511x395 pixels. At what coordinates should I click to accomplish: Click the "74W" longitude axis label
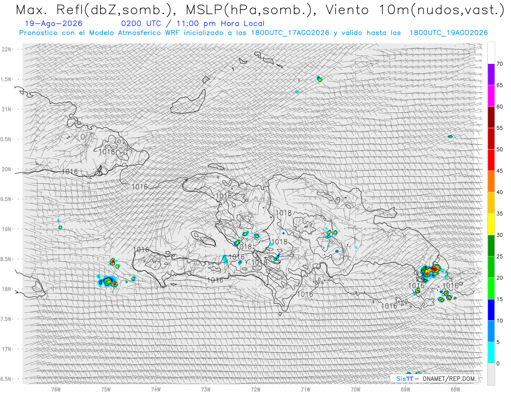pyautogui.click(x=156, y=389)
